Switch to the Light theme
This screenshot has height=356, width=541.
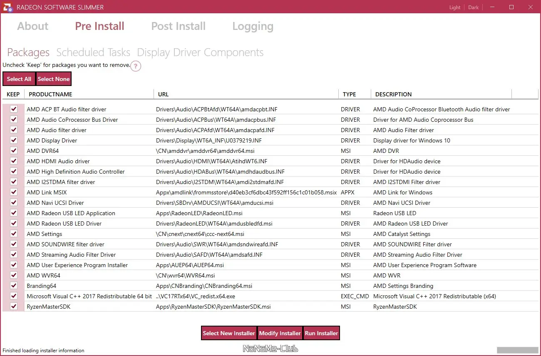tap(455, 7)
